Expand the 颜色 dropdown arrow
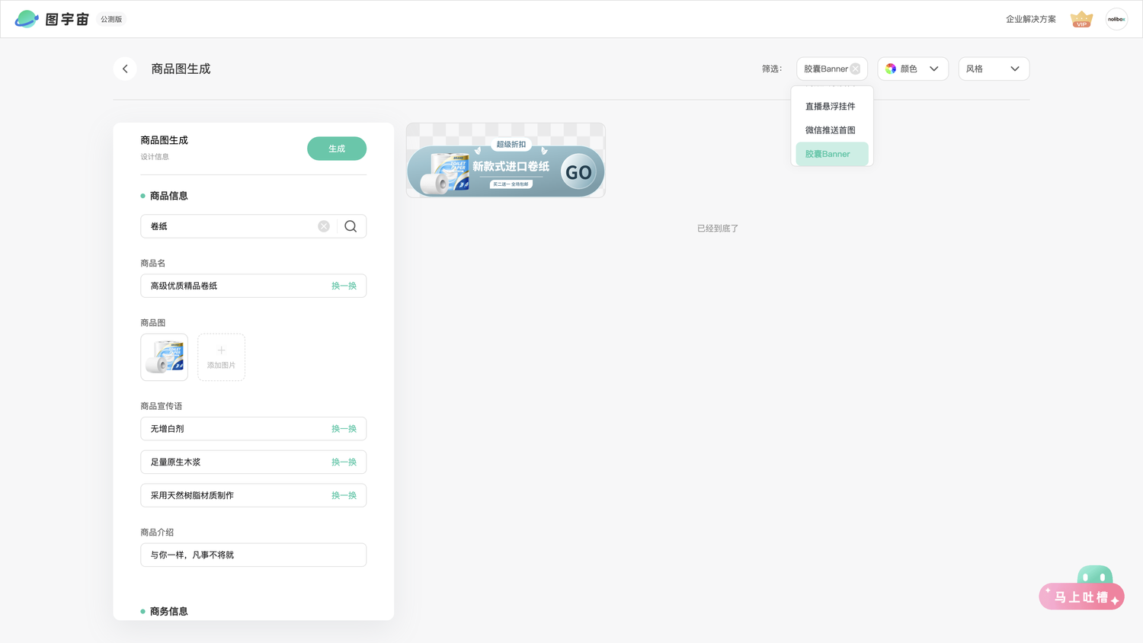 click(x=934, y=69)
